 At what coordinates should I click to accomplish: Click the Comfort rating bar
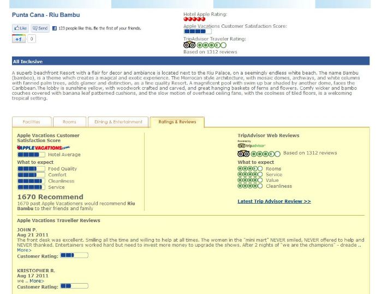[x=31, y=175]
